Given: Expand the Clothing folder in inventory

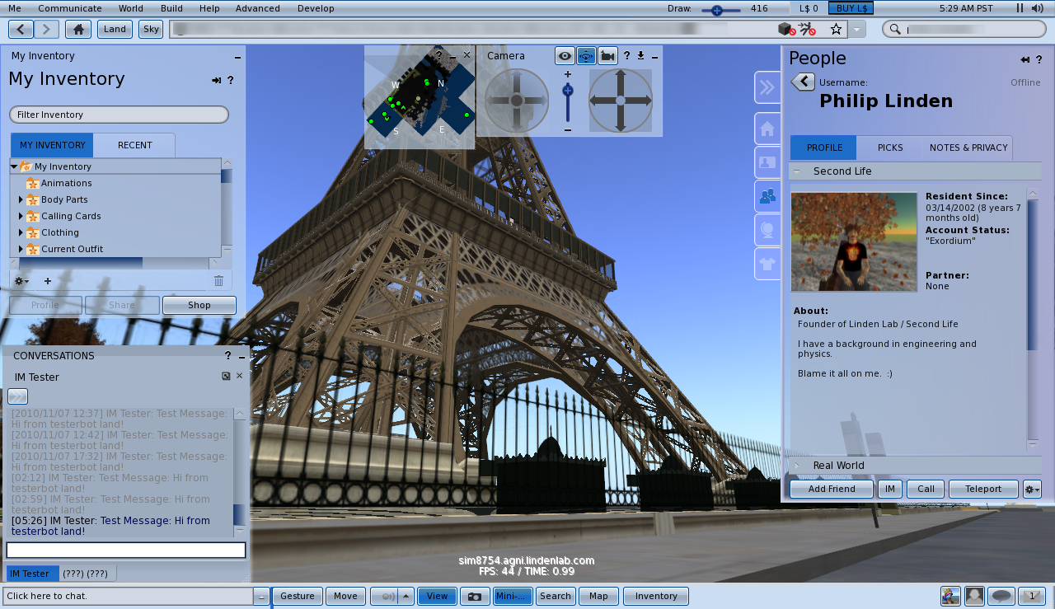Looking at the screenshot, I should point(21,232).
